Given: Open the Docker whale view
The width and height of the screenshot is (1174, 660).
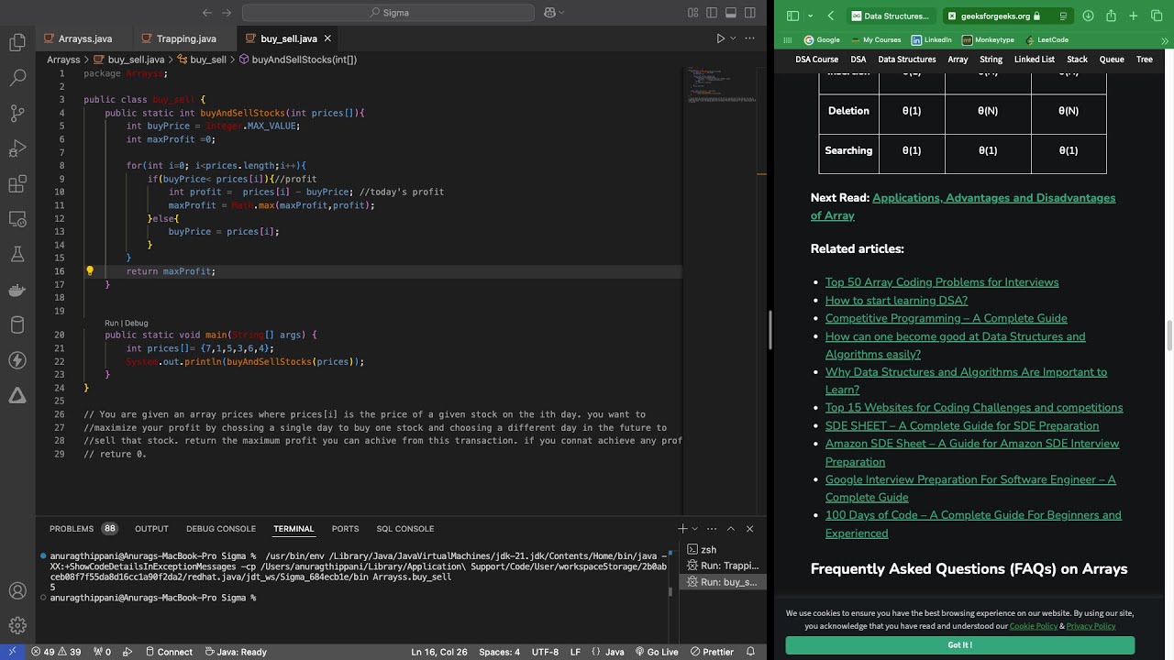Looking at the screenshot, I should pos(17,290).
